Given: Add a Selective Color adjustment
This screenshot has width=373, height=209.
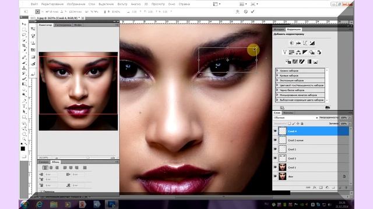Looking at the screenshot, I should [315, 62].
